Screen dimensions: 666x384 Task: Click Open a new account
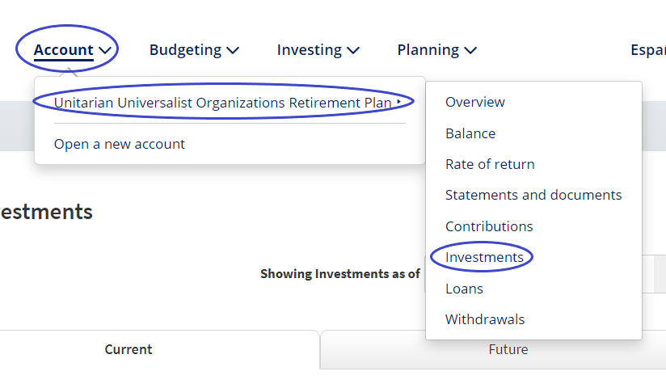click(120, 144)
